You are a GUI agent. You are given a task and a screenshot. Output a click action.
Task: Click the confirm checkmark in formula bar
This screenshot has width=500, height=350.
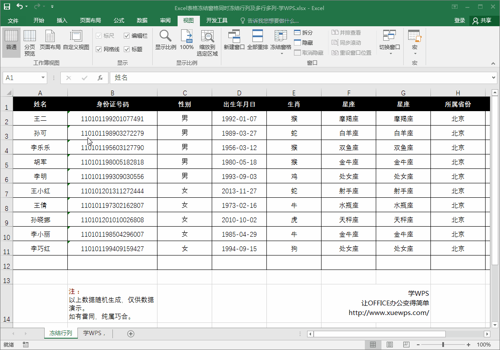(84, 78)
